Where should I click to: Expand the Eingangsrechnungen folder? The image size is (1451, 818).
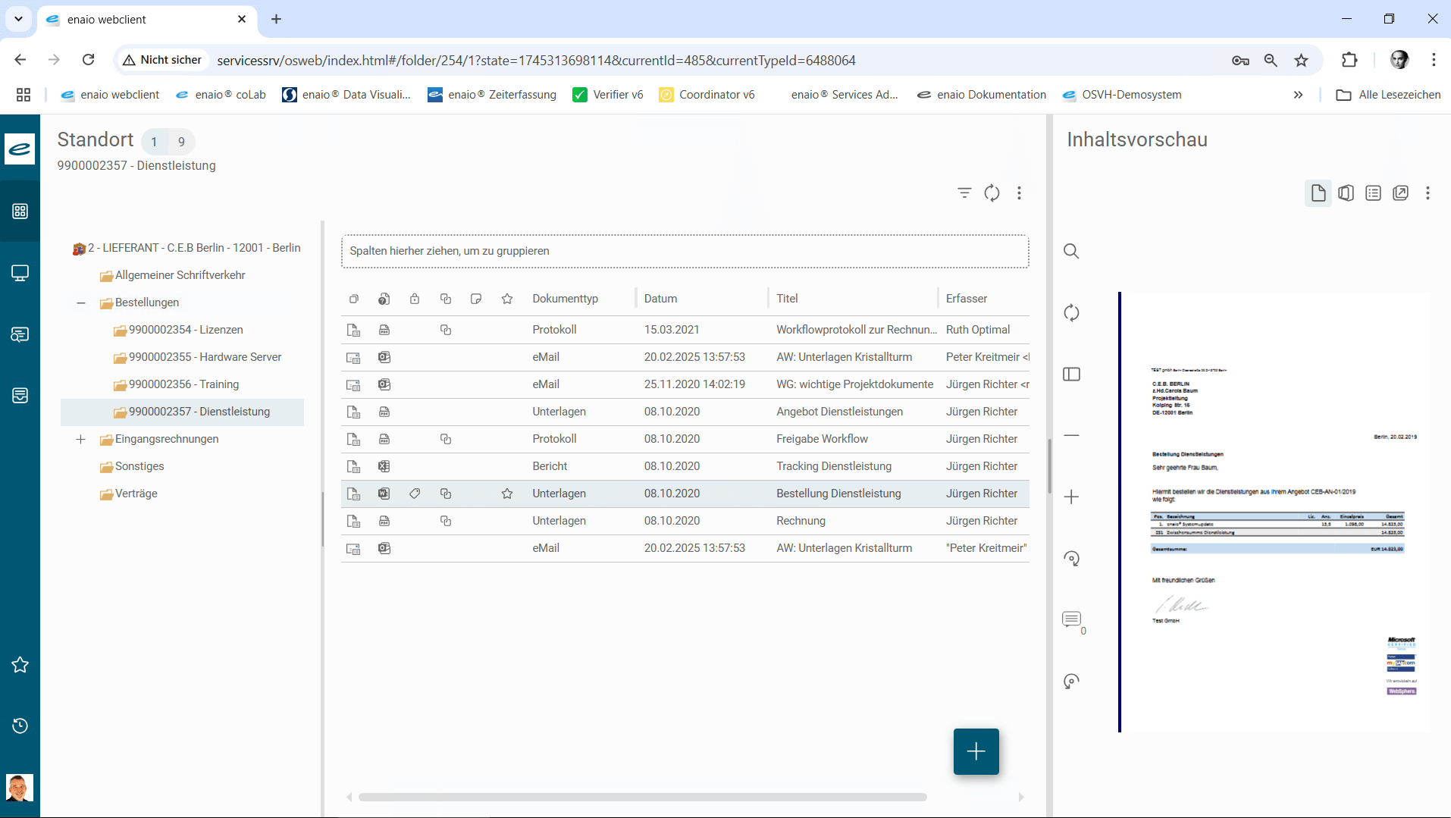[81, 439]
